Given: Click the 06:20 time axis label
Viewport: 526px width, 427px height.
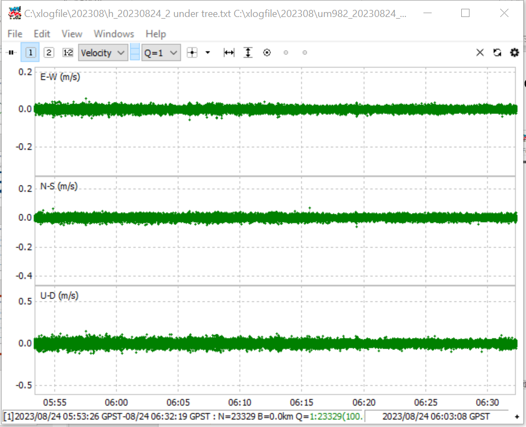Looking at the screenshot, I should tap(364, 402).
